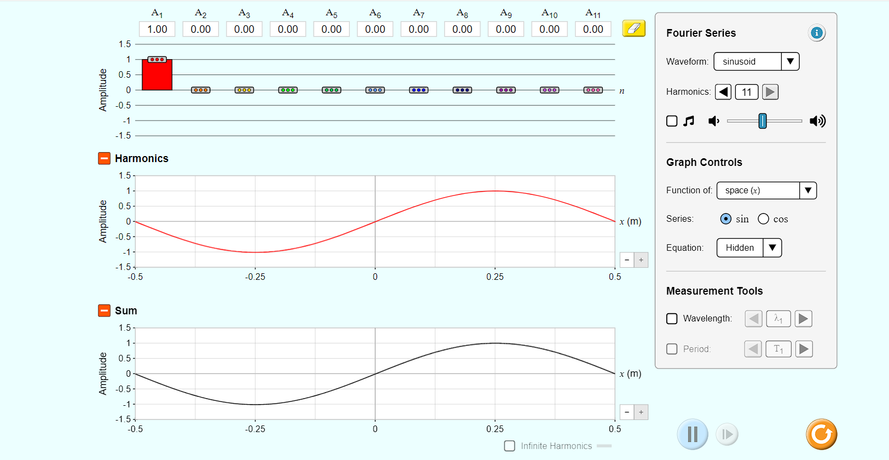Click the step forward button
This screenshot has width=889, height=460.
click(x=727, y=434)
